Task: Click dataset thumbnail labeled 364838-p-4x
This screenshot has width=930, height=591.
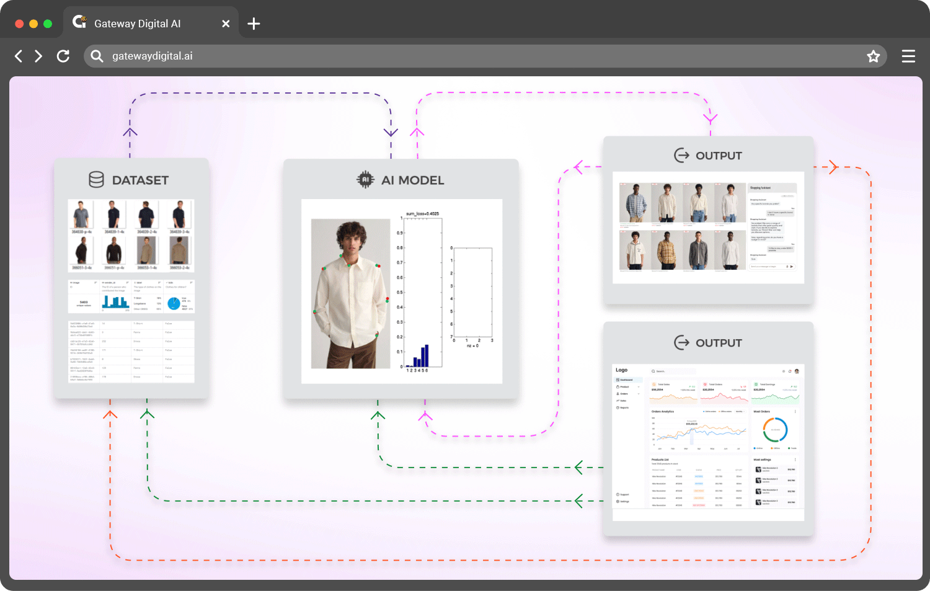Action: click(81, 215)
